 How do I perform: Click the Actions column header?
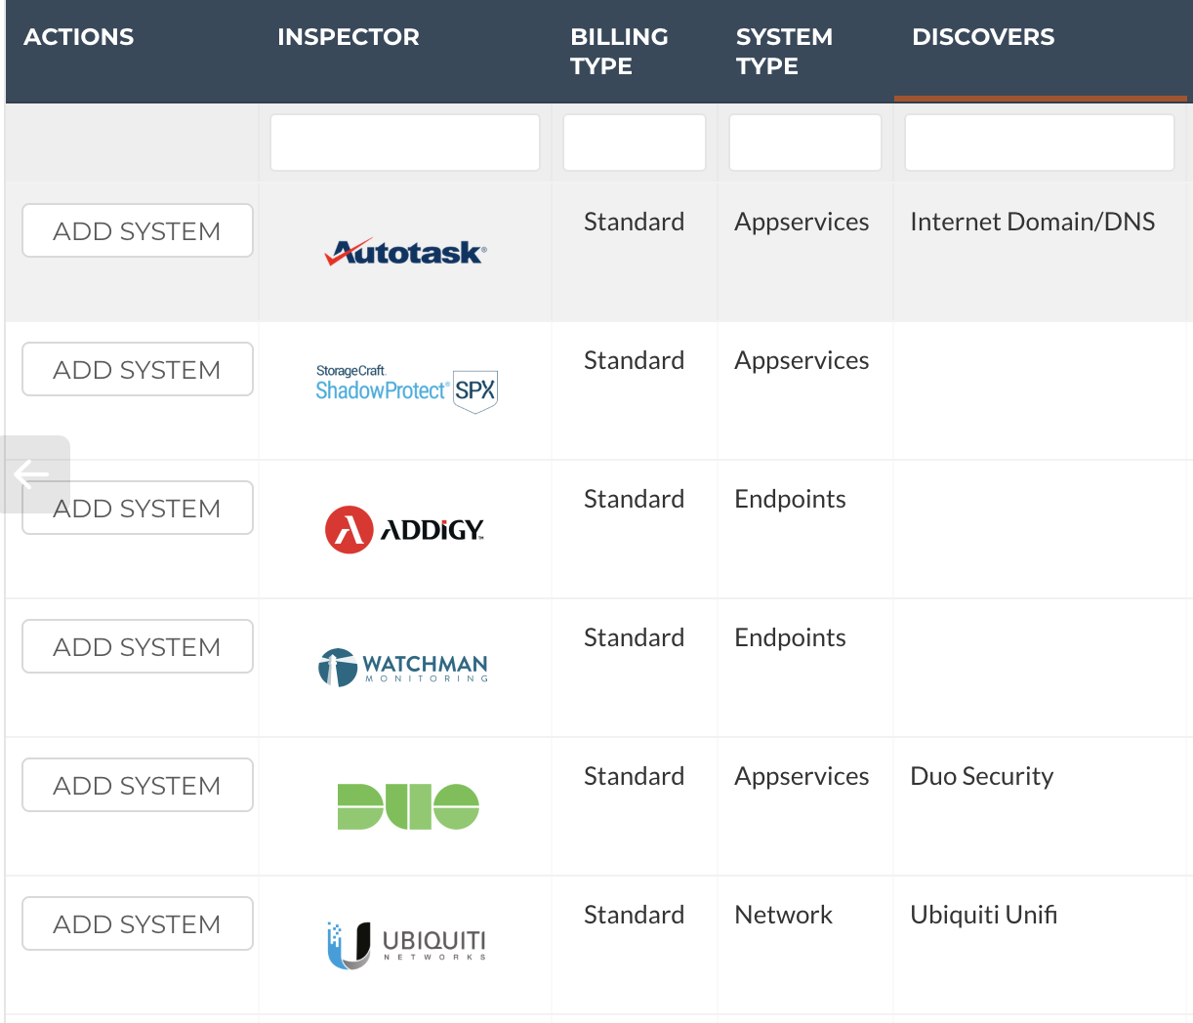(x=79, y=37)
